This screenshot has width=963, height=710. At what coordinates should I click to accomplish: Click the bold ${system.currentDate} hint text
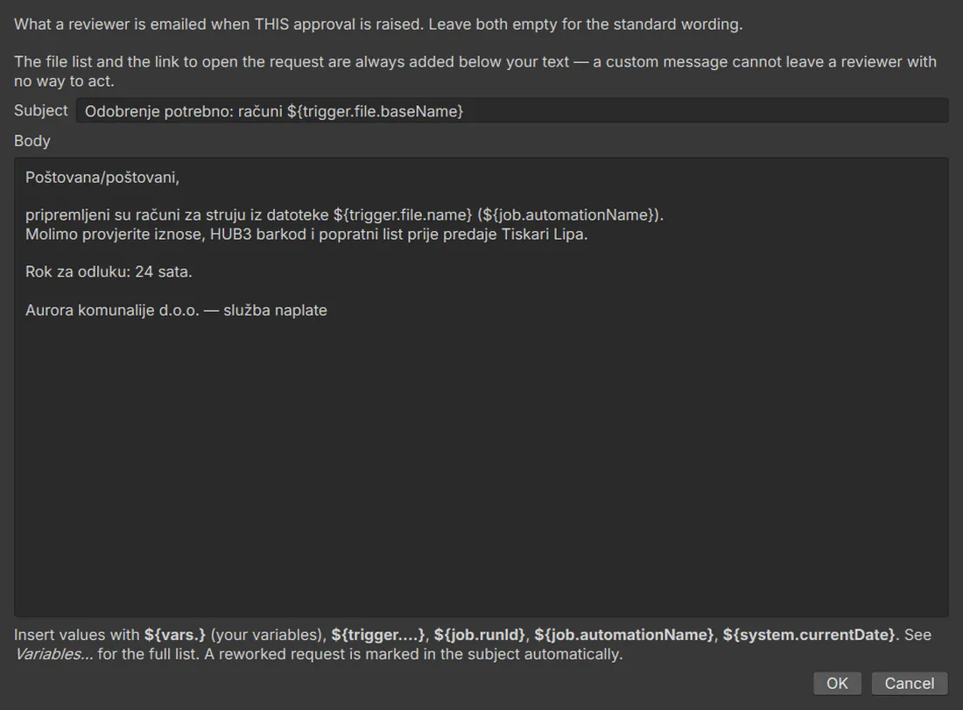click(x=809, y=635)
